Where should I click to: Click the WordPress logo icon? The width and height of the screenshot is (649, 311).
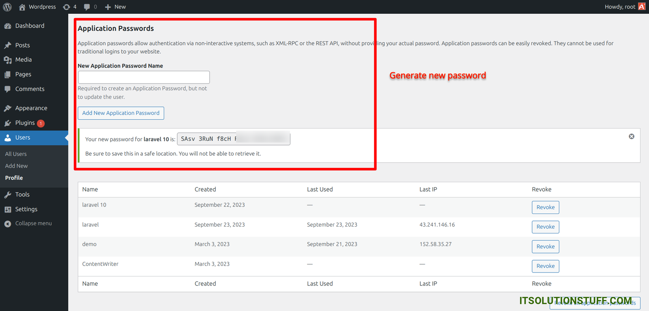tap(7, 7)
